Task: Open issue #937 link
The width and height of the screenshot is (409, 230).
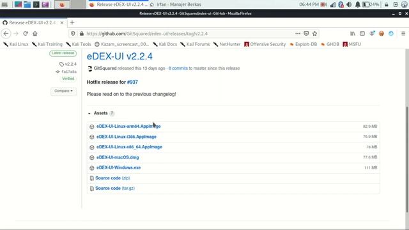Action: pyautogui.click(x=132, y=82)
